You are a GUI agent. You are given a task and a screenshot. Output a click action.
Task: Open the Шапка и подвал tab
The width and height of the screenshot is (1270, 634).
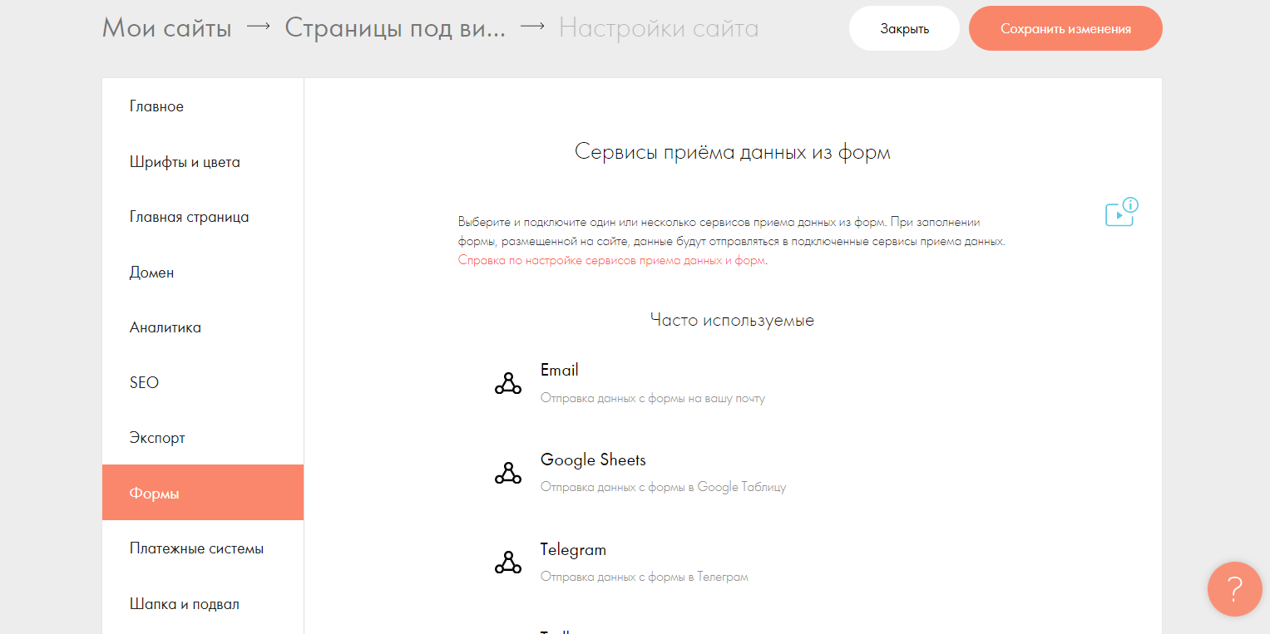click(x=203, y=604)
